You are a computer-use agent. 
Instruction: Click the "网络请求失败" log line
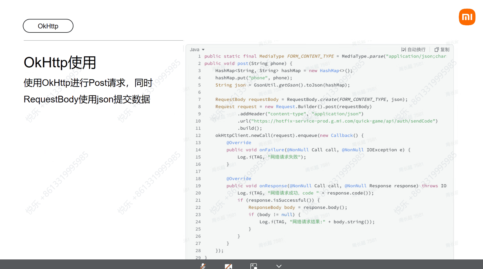pyautogui.click(x=271, y=157)
